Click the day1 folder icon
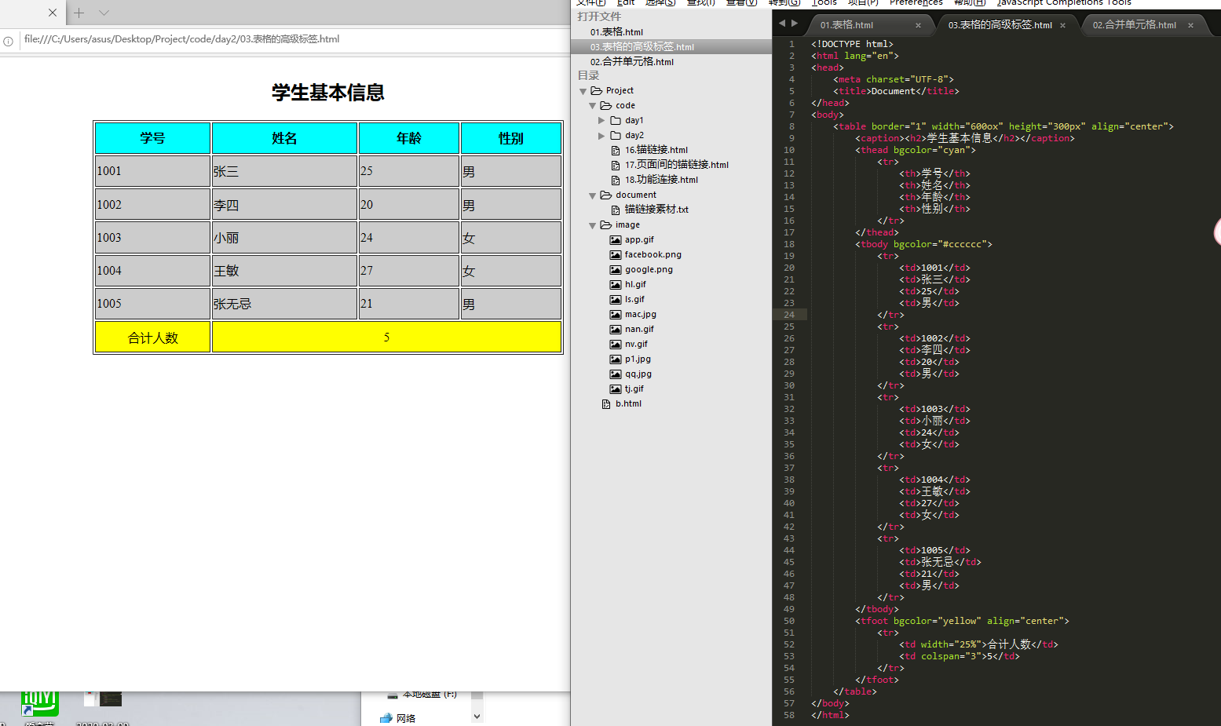Image resolution: width=1221 pixels, height=726 pixels. click(616, 121)
